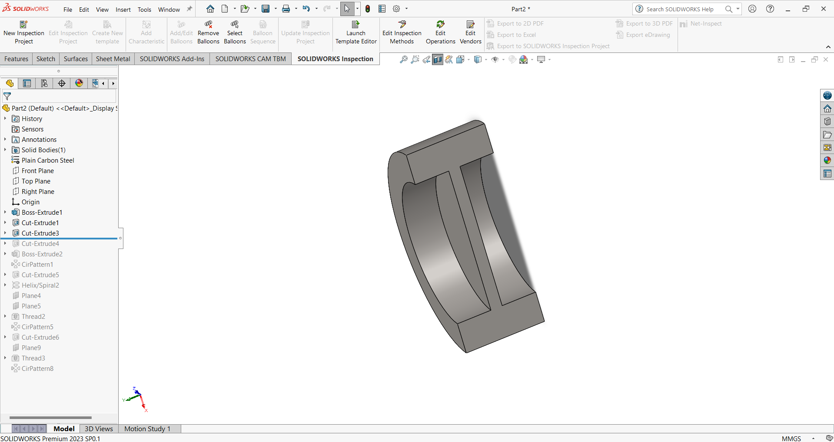Viewport: 834px width, 442px height.
Task: Click Zoom to Fit magnifier icon
Action: pyautogui.click(x=403, y=59)
